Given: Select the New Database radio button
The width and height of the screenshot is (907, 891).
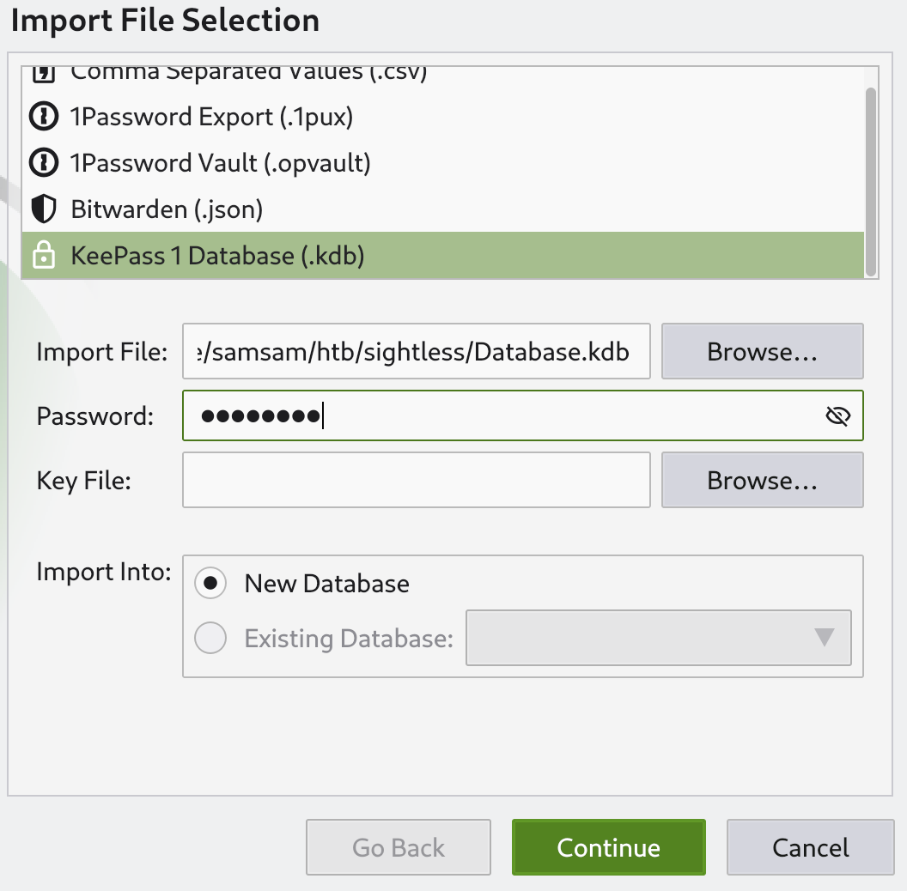Looking at the screenshot, I should pyautogui.click(x=210, y=583).
